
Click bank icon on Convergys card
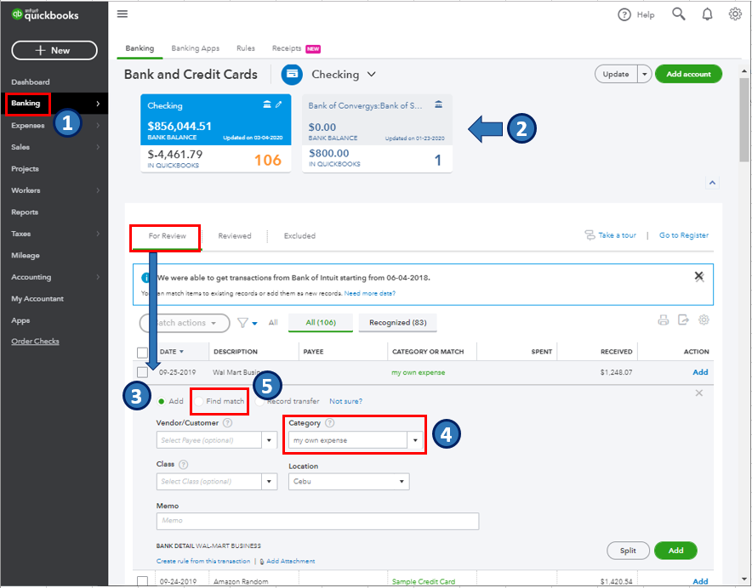click(438, 104)
